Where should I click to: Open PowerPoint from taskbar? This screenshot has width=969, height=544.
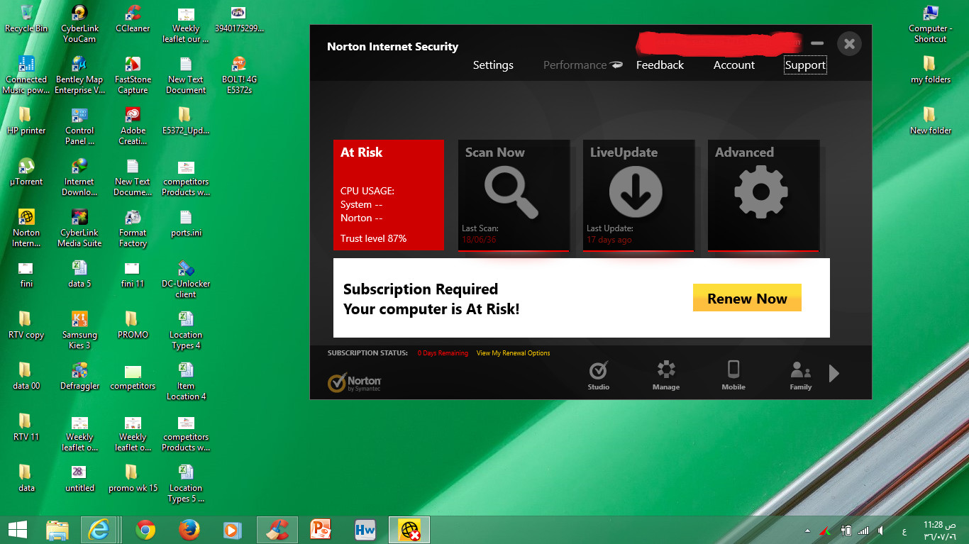click(321, 530)
